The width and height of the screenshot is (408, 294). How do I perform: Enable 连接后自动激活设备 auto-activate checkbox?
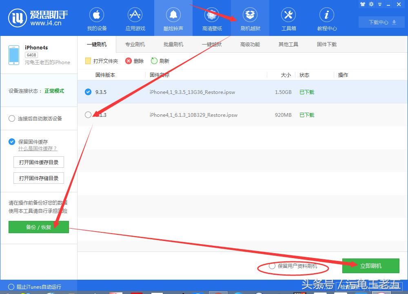pyautogui.click(x=12, y=118)
